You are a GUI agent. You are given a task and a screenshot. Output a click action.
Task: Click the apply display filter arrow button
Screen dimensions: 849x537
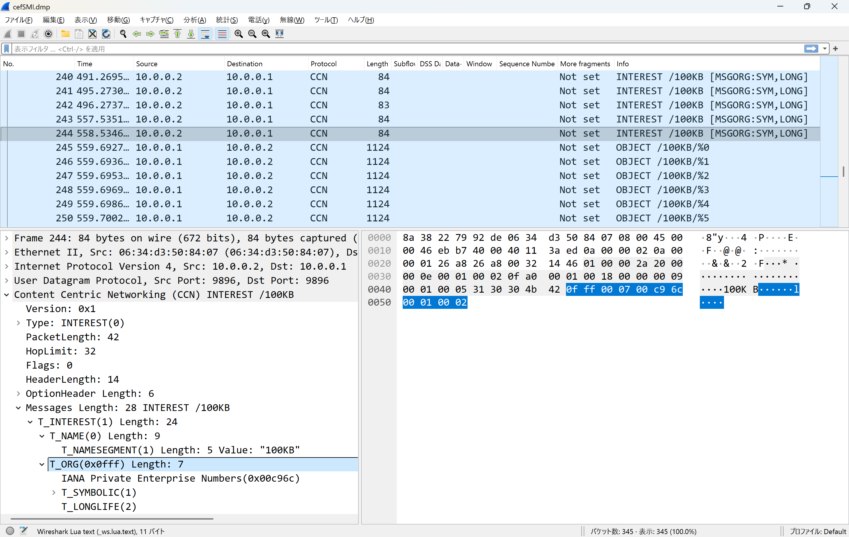[x=811, y=49]
